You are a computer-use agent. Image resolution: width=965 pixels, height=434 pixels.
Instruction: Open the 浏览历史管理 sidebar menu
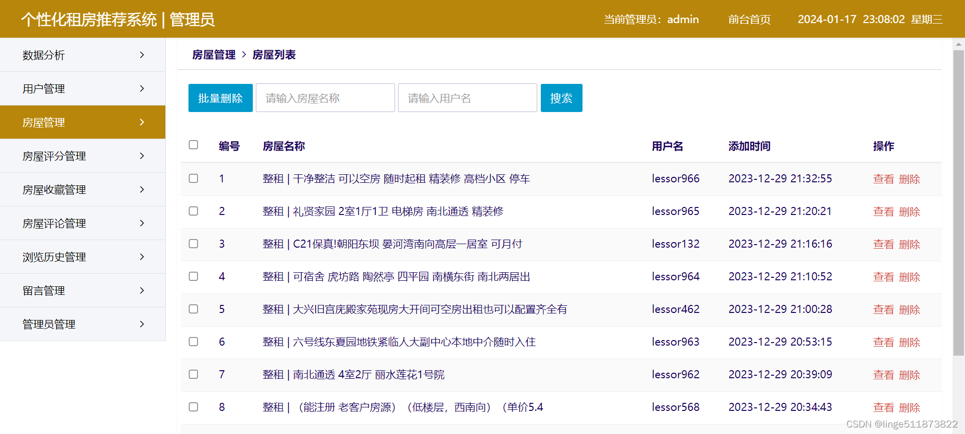pyautogui.click(x=82, y=257)
